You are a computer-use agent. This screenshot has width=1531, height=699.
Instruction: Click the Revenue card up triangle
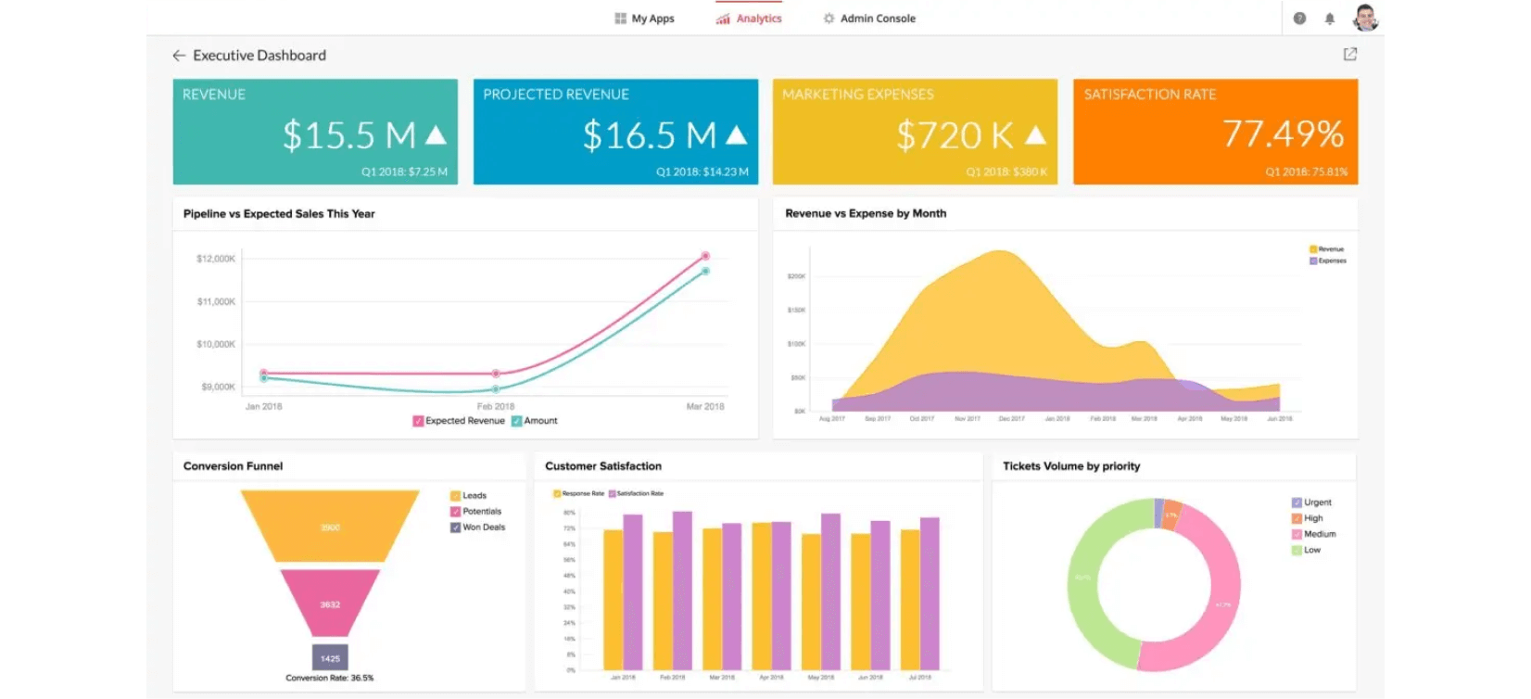(x=437, y=135)
